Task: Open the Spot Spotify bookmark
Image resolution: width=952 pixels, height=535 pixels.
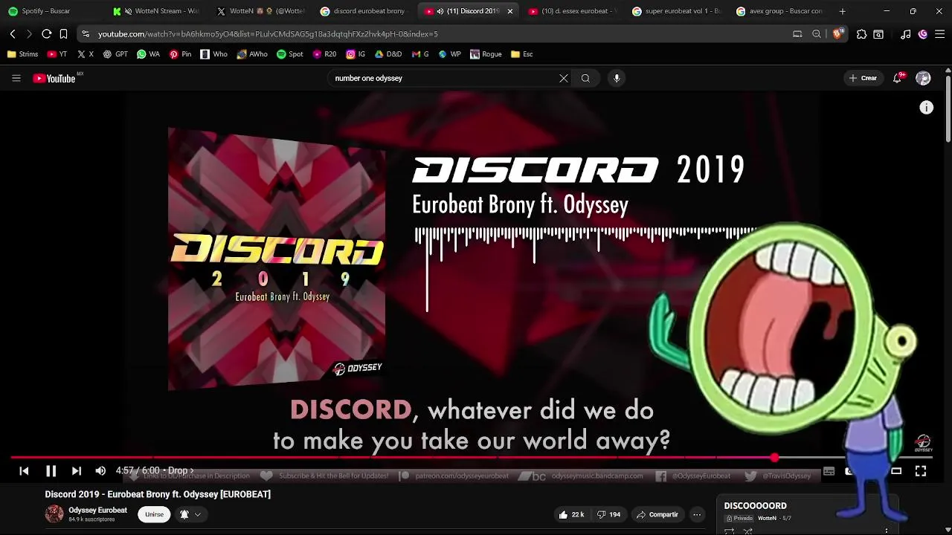Action: pyautogui.click(x=290, y=54)
